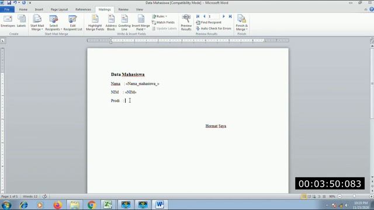Click the tab selector at ruler corner

pyautogui.click(x=2, y=40)
